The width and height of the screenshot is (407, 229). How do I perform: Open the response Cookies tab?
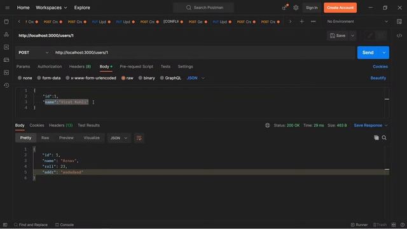37,125
